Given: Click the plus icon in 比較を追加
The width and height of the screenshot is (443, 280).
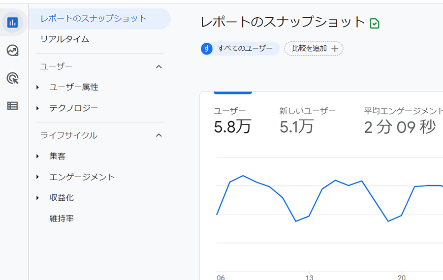Looking at the screenshot, I should tap(335, 49).
